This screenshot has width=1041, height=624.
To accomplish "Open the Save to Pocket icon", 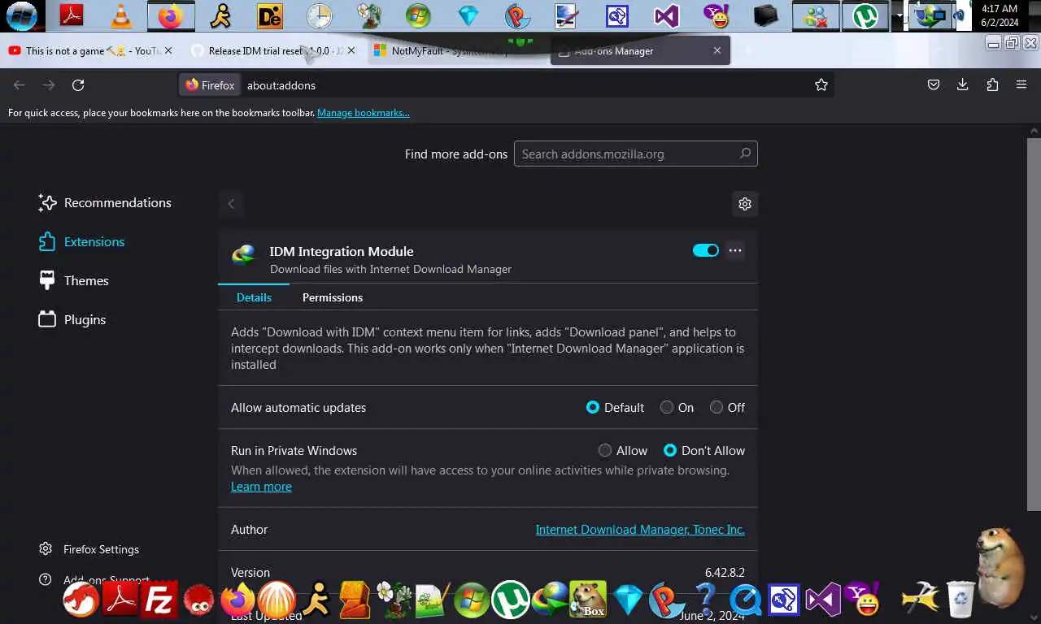I will click(934, 84).
